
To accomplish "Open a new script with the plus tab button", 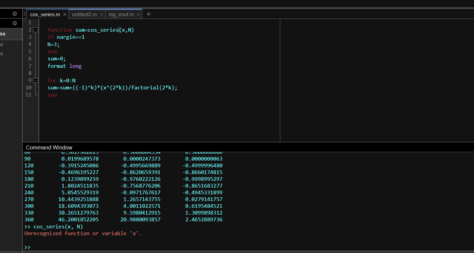I will [148, 14].
